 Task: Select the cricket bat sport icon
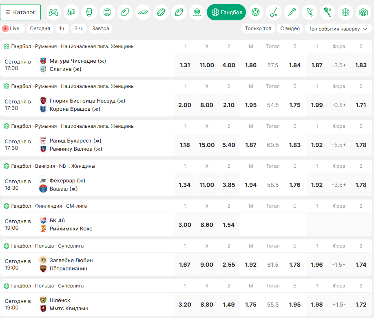310,12
